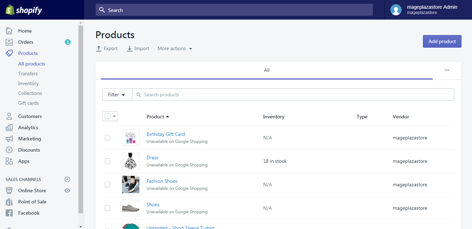
Task: Select the Discounts icon in sidebar
Action: (9, 150)
